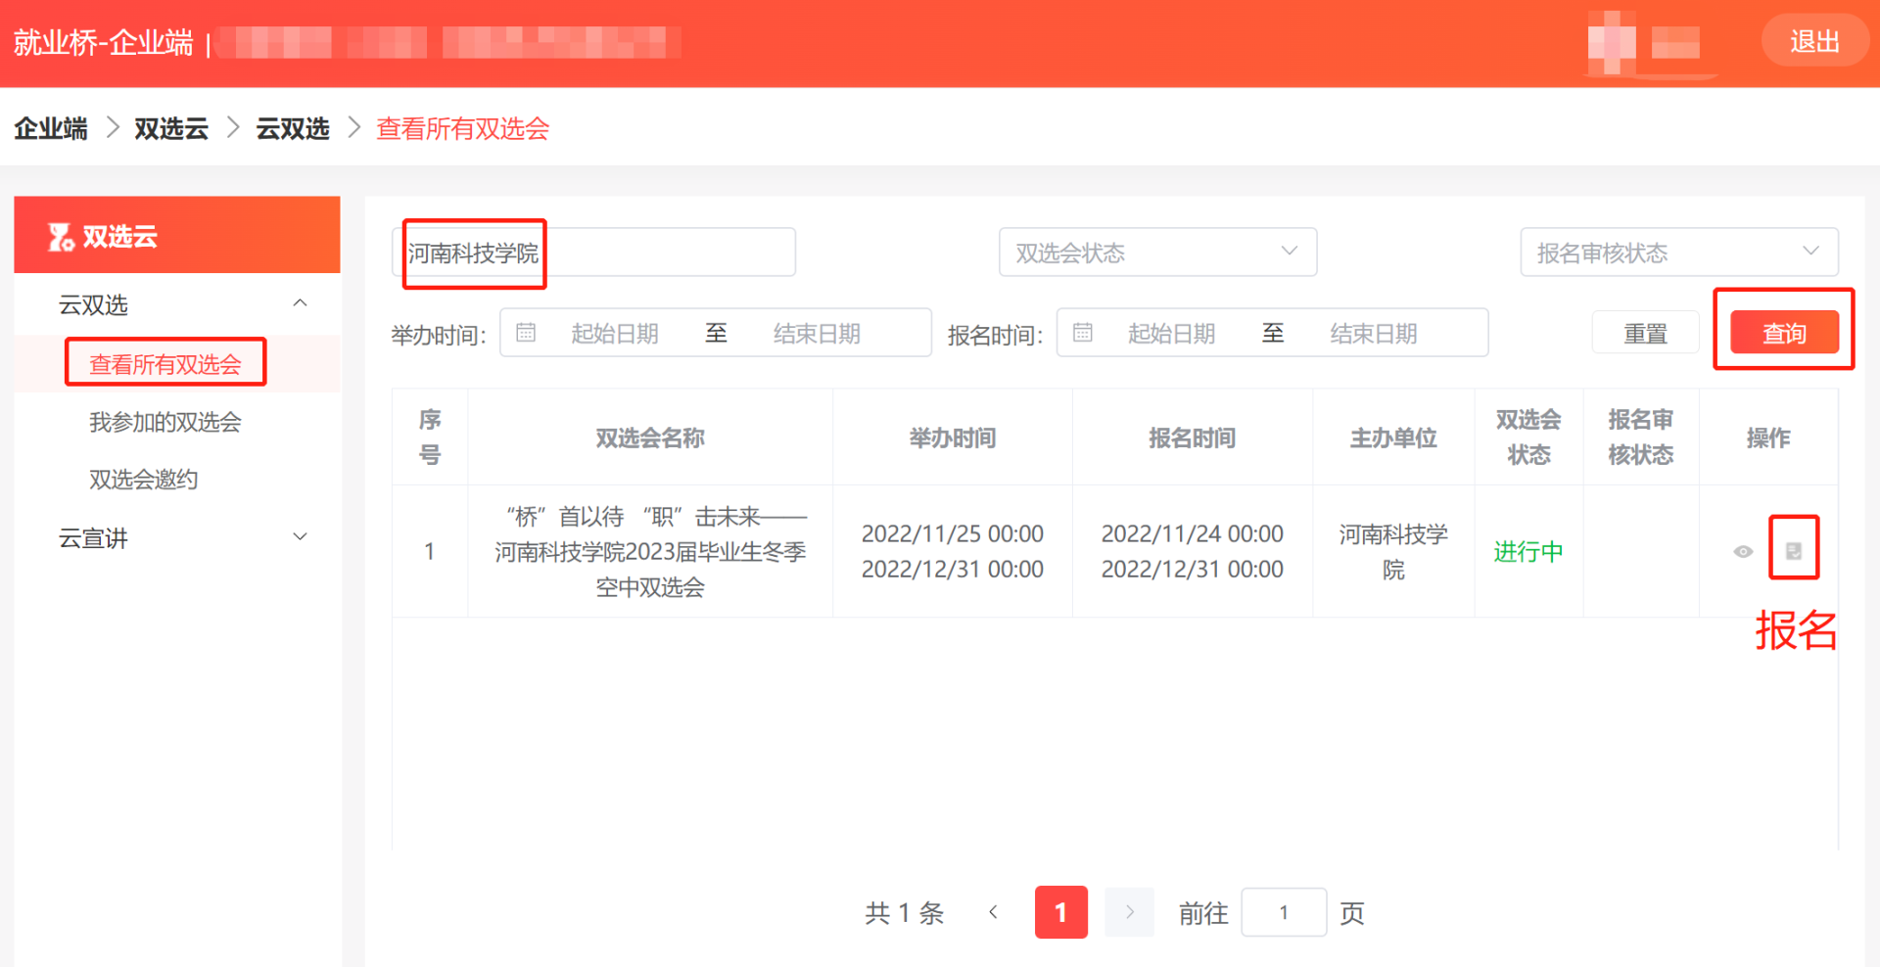Click the 报名审核状态 column header
The image size is (1880, 967).
point(1641,437)
